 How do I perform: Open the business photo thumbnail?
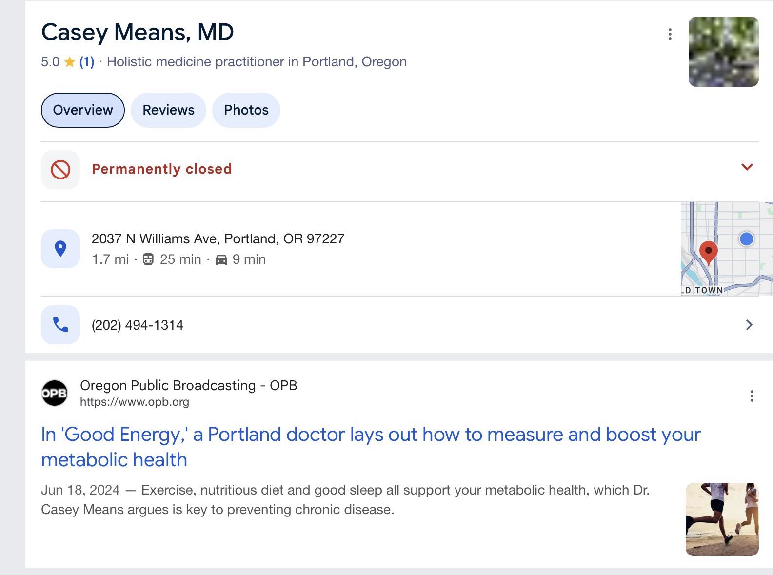point(723,52)
